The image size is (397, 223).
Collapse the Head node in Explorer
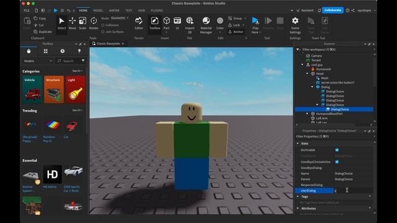tap(307, 74)
